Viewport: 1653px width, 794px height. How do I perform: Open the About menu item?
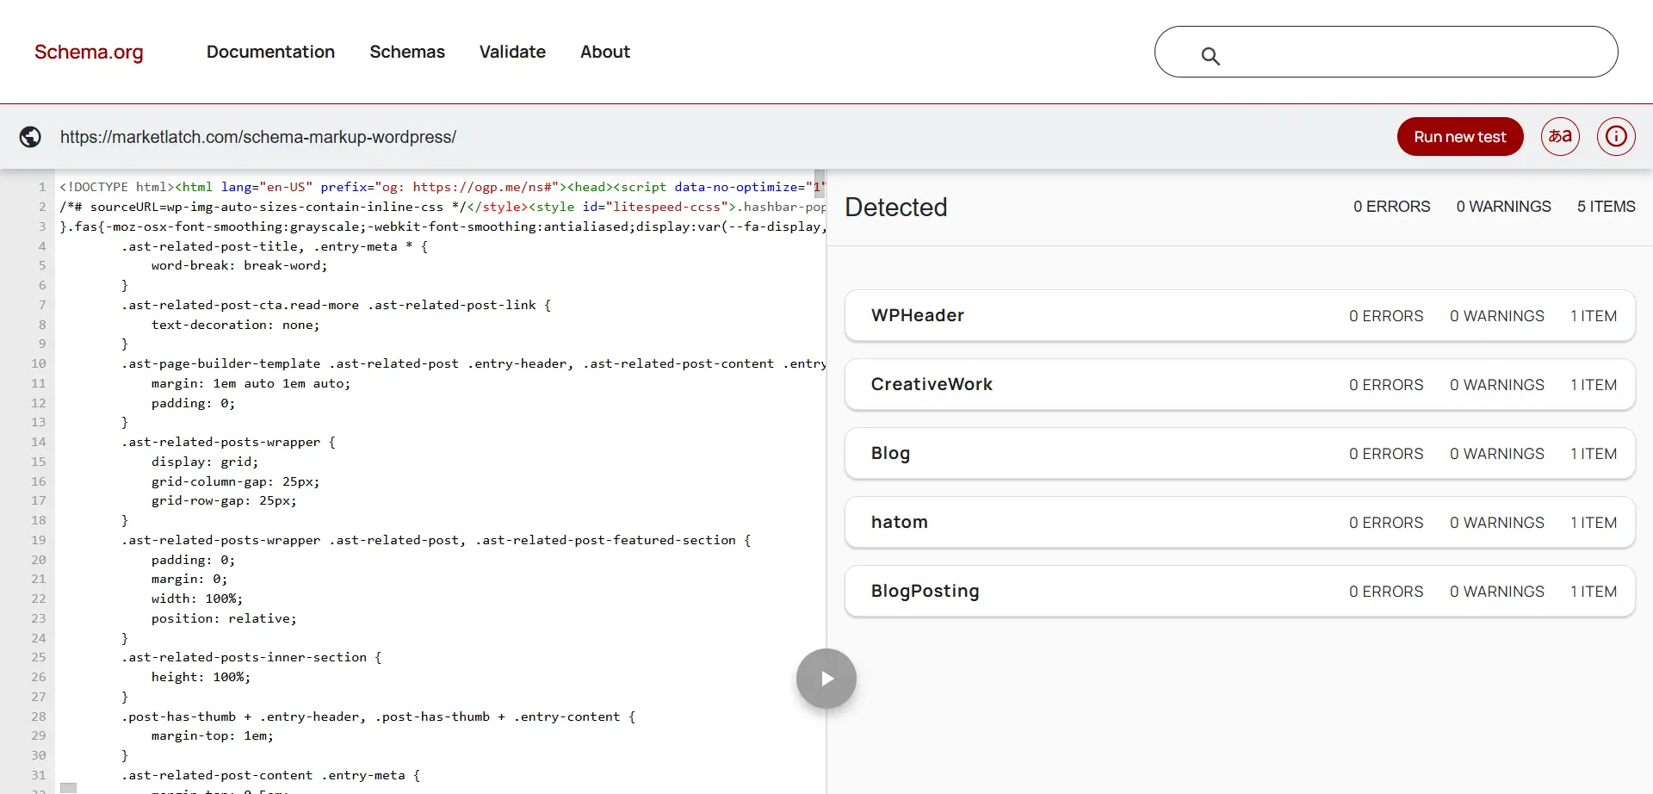coord(605,52)
